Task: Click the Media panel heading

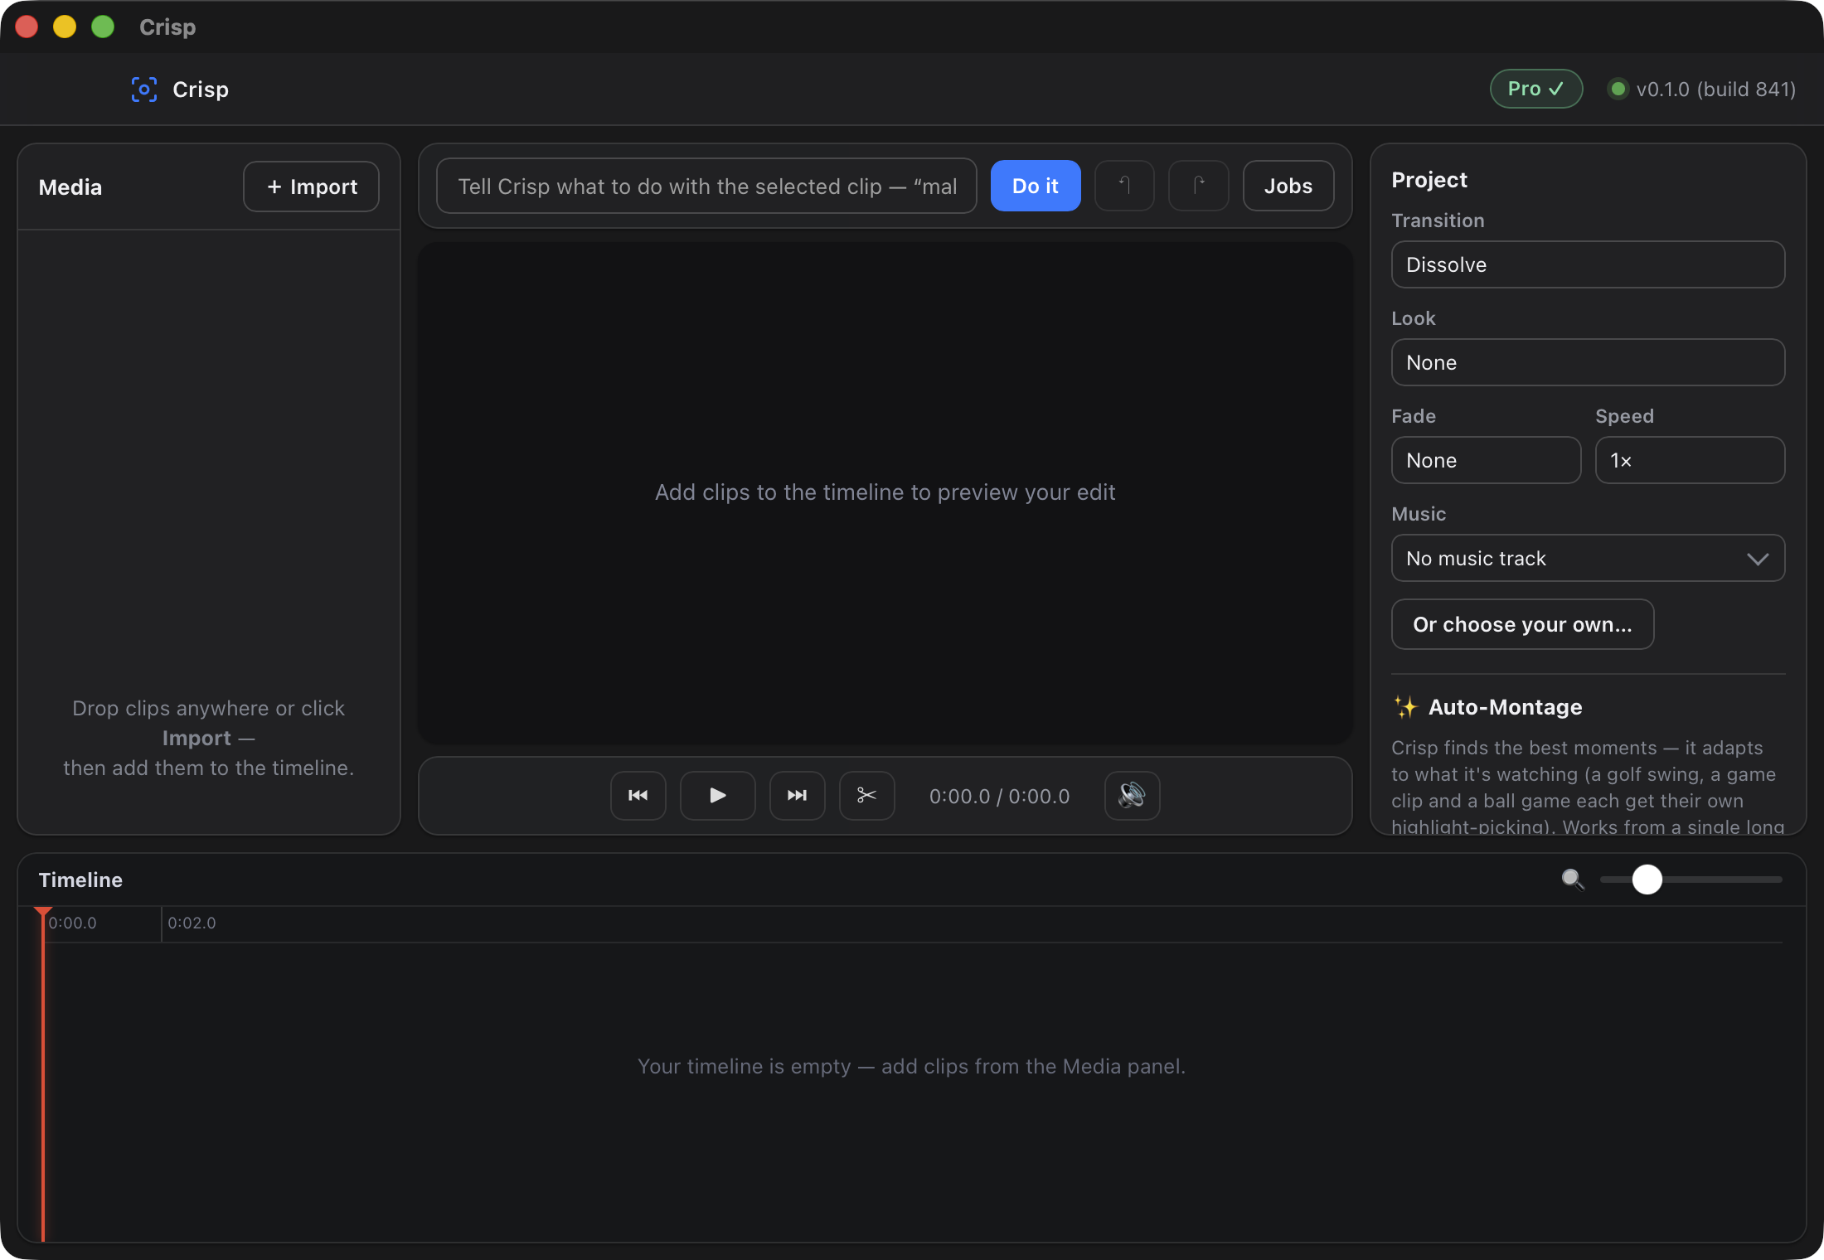Action: click(70, 187)
